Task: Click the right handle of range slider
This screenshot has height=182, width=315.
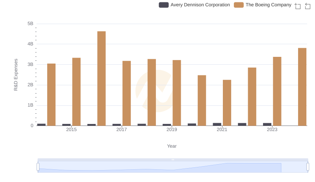Action: tap(308, 167)
